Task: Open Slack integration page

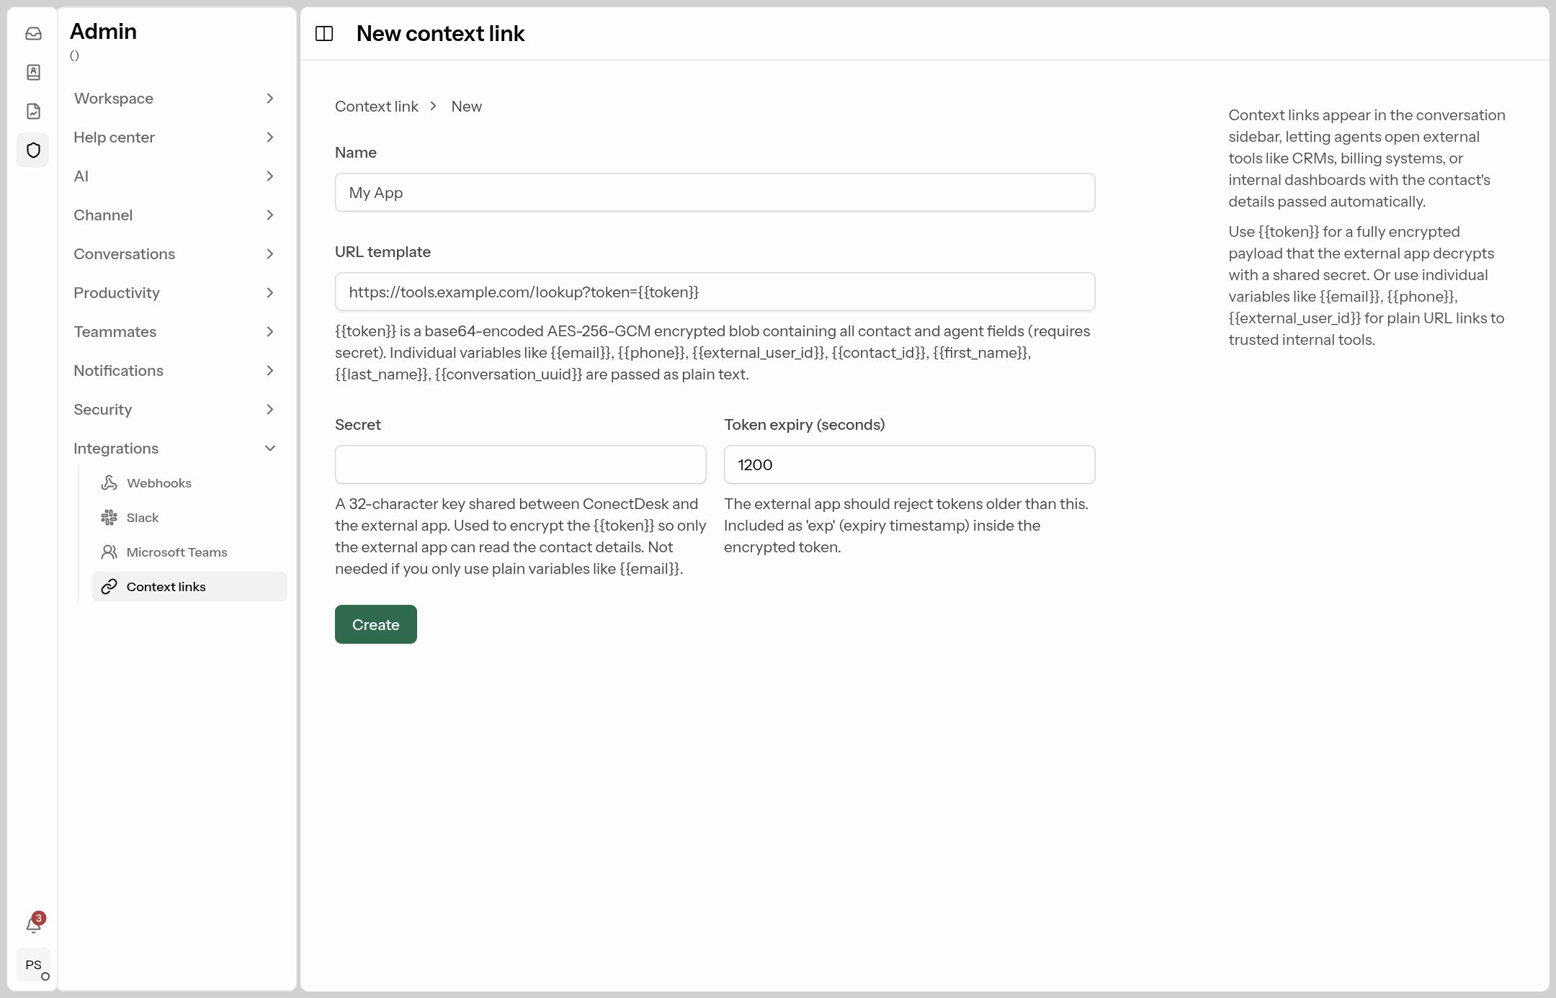Action: (x=189, y=518)
